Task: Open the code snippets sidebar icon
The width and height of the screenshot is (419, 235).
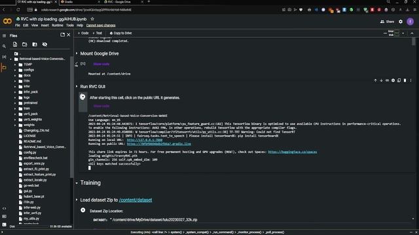Action: pos(4,209)
